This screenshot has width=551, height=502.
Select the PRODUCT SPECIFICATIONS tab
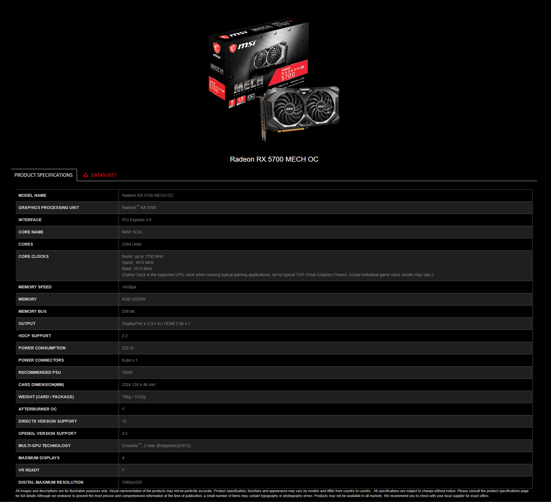coord(43,175)
